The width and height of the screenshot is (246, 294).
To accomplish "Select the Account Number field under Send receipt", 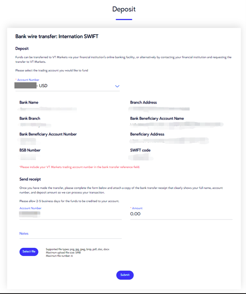I will [70, 214].
